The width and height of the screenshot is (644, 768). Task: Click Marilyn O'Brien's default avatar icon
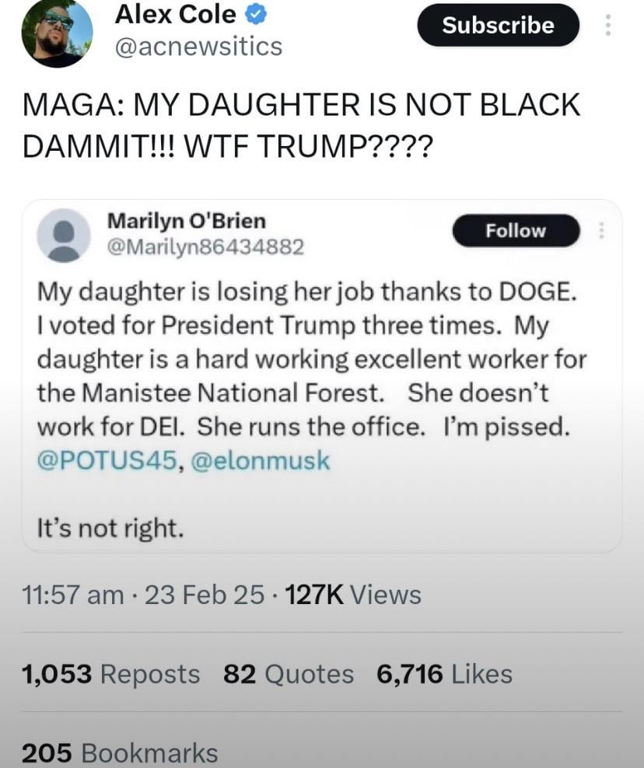point(63,235)
